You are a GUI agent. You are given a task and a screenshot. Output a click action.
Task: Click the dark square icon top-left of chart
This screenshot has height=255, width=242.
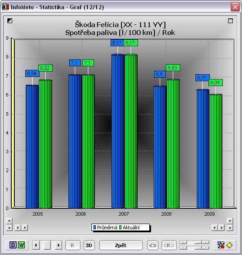10,21
